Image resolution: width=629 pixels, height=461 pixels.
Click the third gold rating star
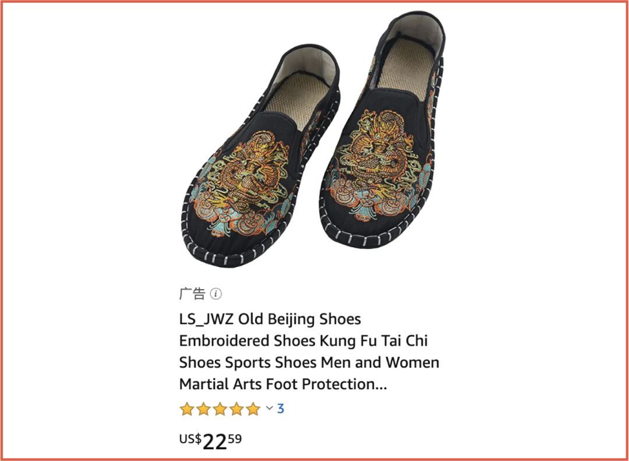(x=220, y=409)
